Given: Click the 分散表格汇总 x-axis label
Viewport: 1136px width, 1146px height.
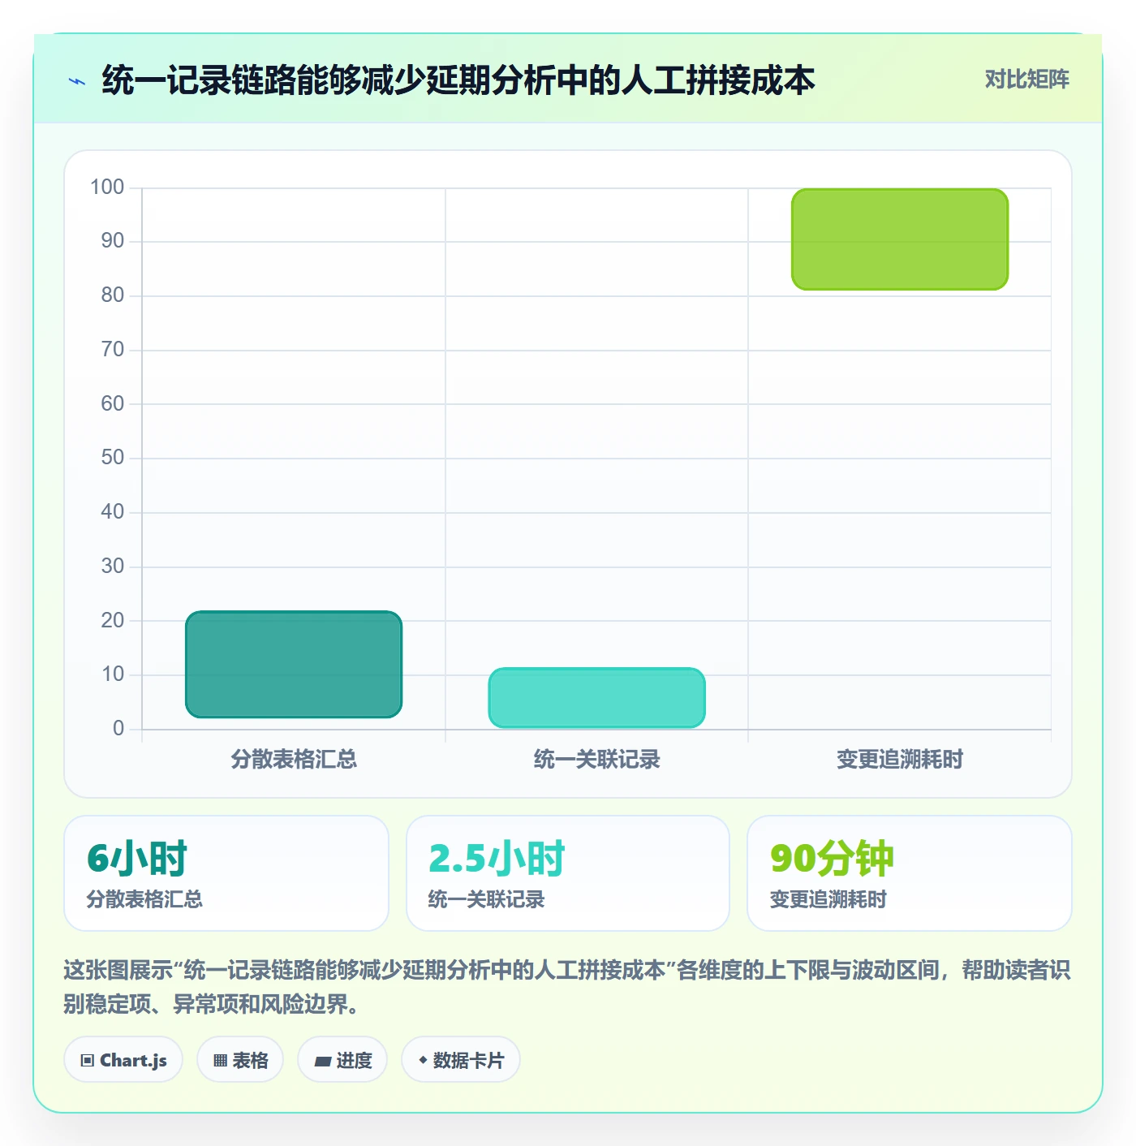Looking at the screenshot, I should 294,760.
